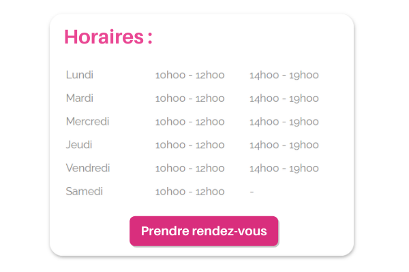The image size is (409, 272).
Task: Click Mardi afternoon hours 14h00 - 19h00
Action: [x=284, y=99]
